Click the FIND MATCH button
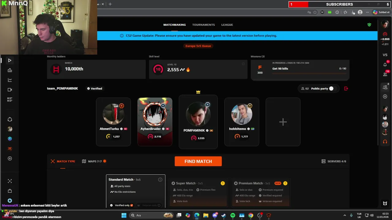 pos(198,161)
